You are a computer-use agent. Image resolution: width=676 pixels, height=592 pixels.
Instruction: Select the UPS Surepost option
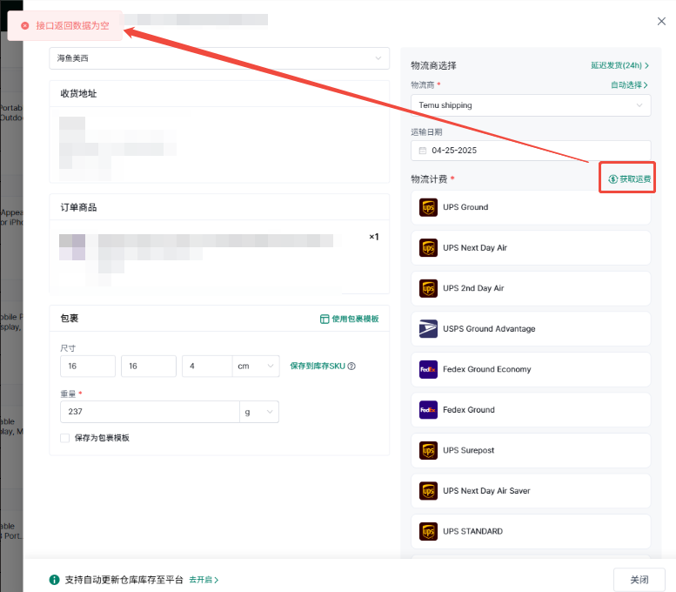[531, 450]
